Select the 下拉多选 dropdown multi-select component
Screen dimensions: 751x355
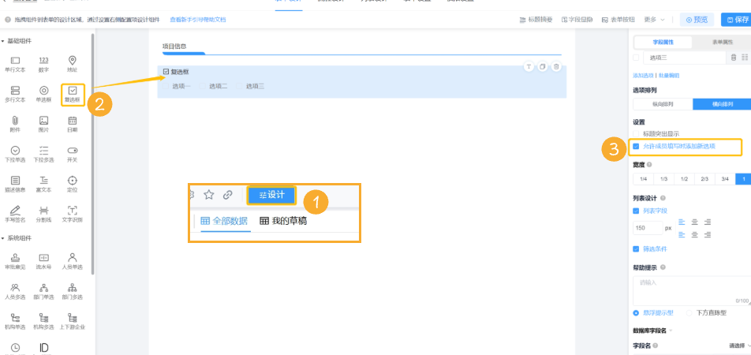point(43,155)
